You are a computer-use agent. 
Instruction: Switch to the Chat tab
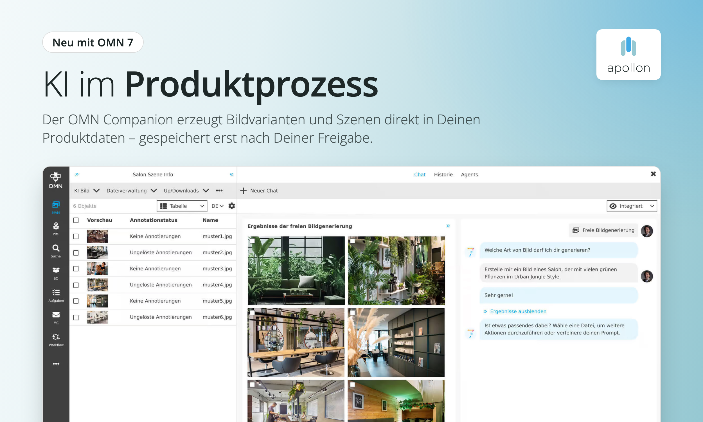coord(420,174)
